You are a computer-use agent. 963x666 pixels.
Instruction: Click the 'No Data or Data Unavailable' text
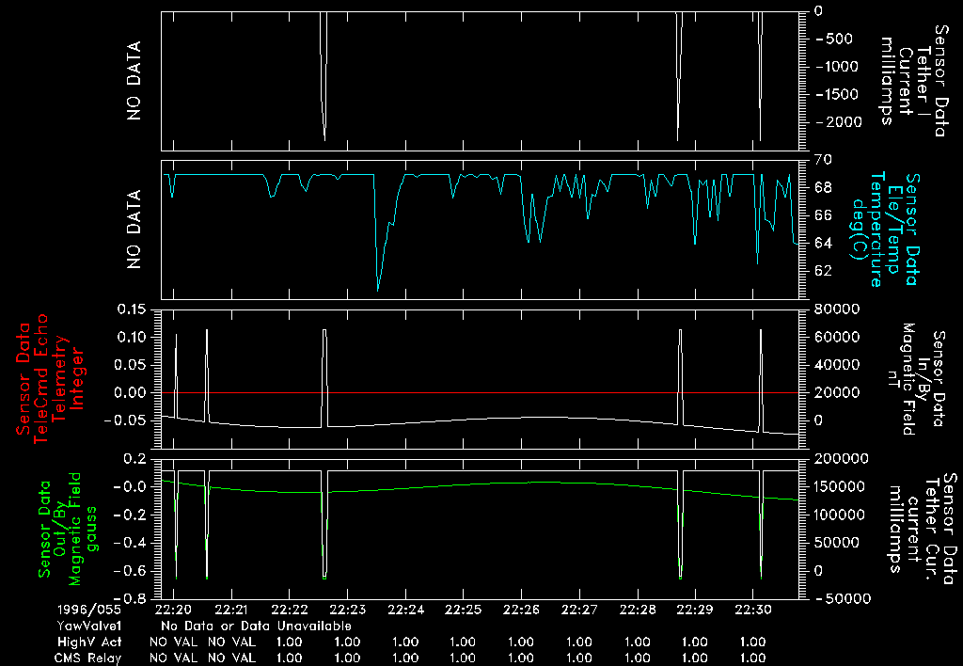[x=256, y=626]
